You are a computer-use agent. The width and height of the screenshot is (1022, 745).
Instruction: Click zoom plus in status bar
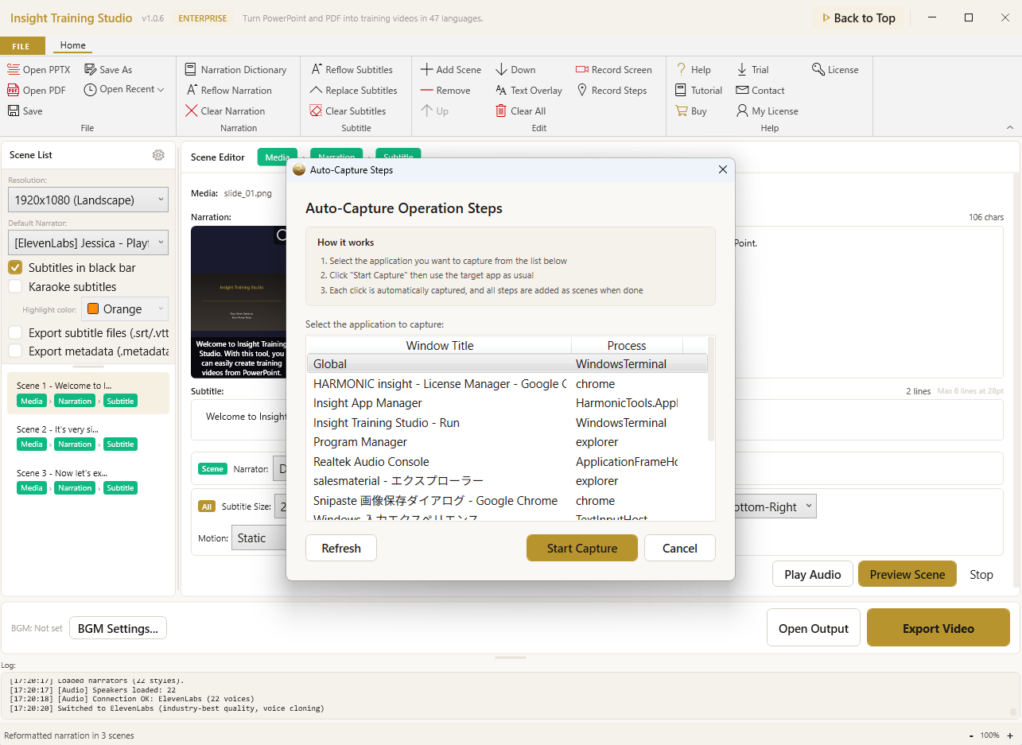[x=1010, y=735]
